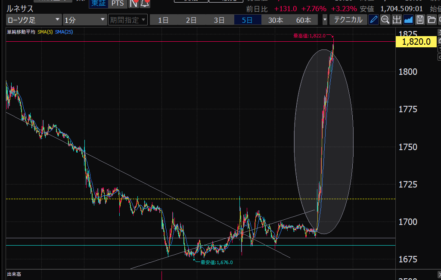This screenshot has height=280, width=441.
Task: Open the N news icon
Action: click(x=134, y=3)
